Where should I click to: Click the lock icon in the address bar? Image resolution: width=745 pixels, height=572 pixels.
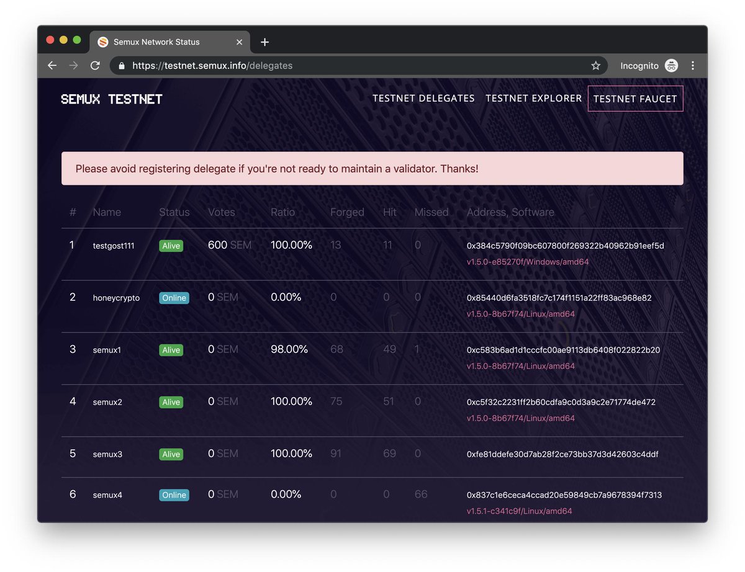[121, 65]
